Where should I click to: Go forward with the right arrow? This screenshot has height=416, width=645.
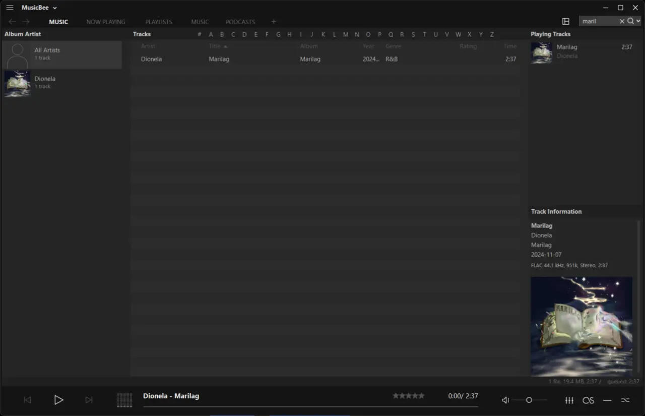pyautogui.click(x=26, y=22)
